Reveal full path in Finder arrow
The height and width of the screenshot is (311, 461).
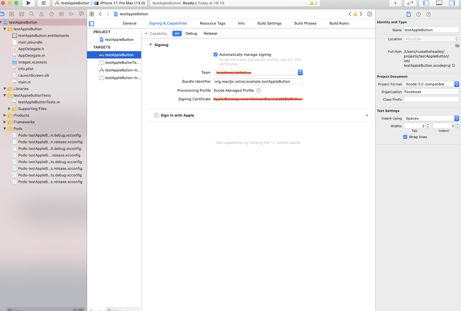pyautogui.click(x=453, y=66)
